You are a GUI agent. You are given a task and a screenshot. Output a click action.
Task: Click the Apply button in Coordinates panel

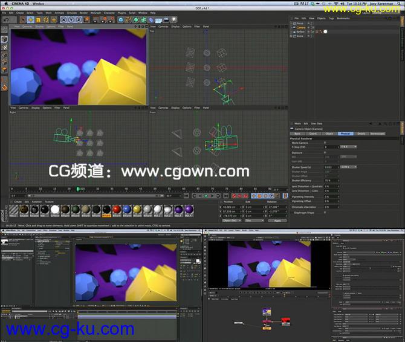coord(277,221)
